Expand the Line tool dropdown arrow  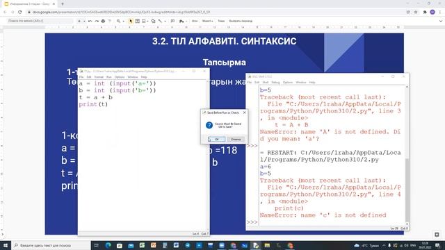[x=165, y=22]
